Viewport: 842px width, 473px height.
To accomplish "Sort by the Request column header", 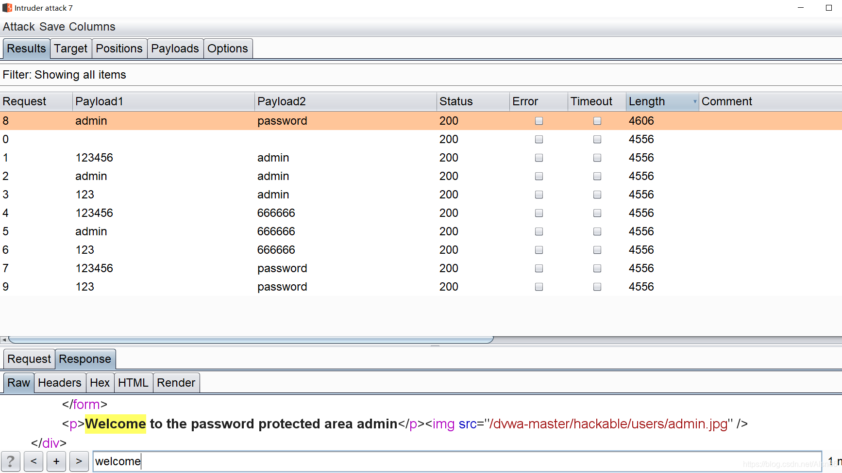I will pyautogui.click(x=36, y=101).
